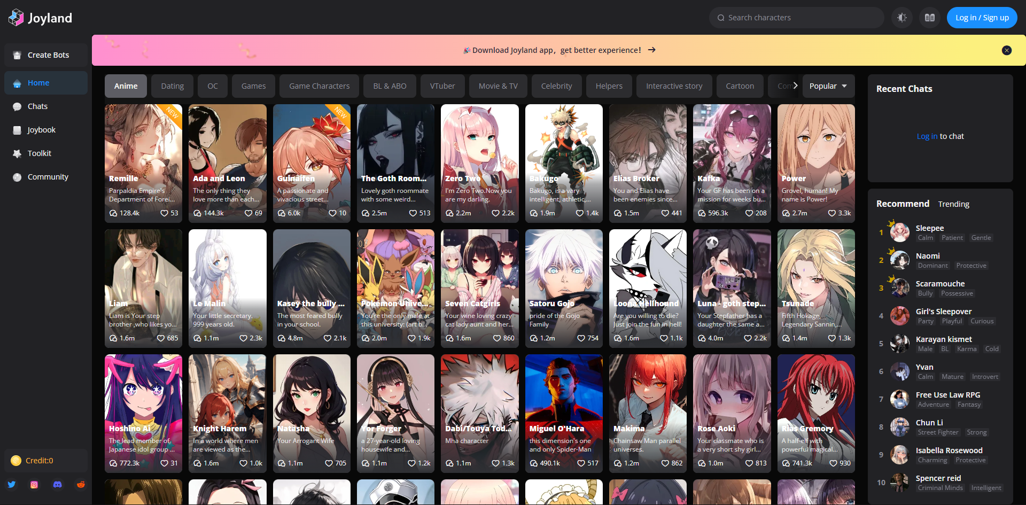The height and width of the screenshot is (505, 1026).
Task: Like the Kafka card heart icon
Action: click(749, 213)
